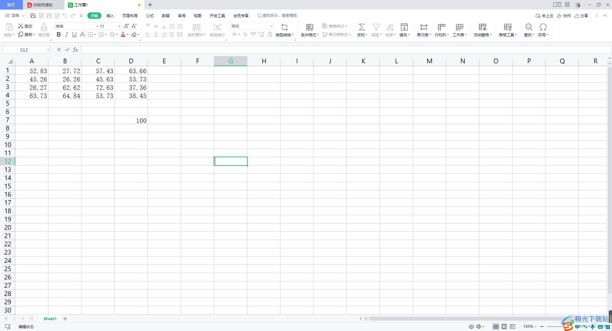Viewport: 612px width, 331px height.
Task: Expand the font color dropdown arrow
Action: (128, 34)
